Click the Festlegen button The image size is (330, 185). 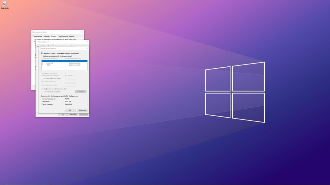coord(81,92)
